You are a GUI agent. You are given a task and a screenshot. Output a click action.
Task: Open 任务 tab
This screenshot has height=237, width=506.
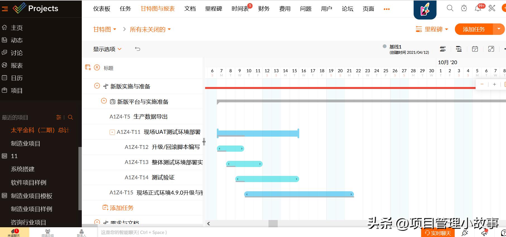pyautogui.click(x=125, y=9)
